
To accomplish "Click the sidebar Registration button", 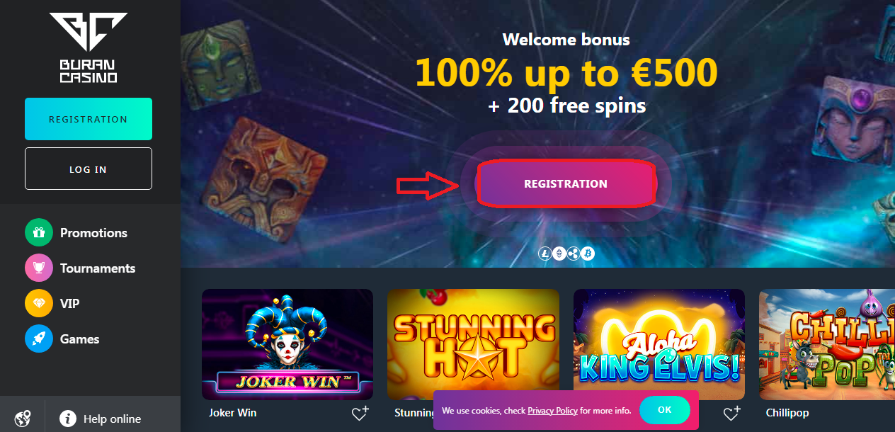I will [89, 119].
